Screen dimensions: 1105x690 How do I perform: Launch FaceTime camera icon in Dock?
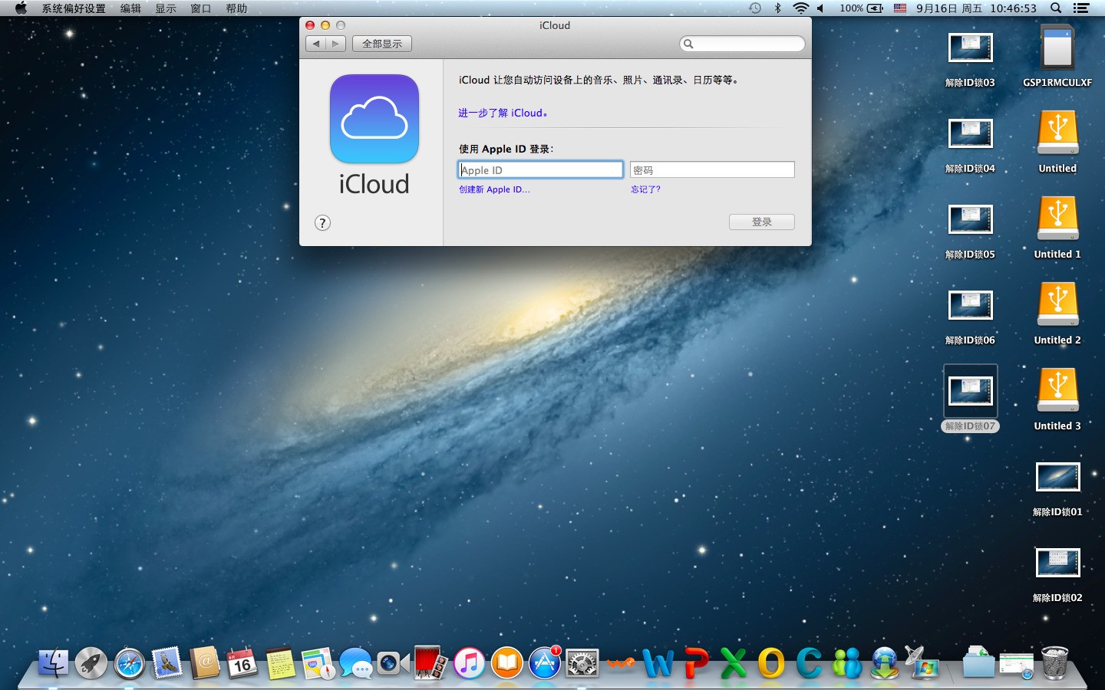point(394,663)
